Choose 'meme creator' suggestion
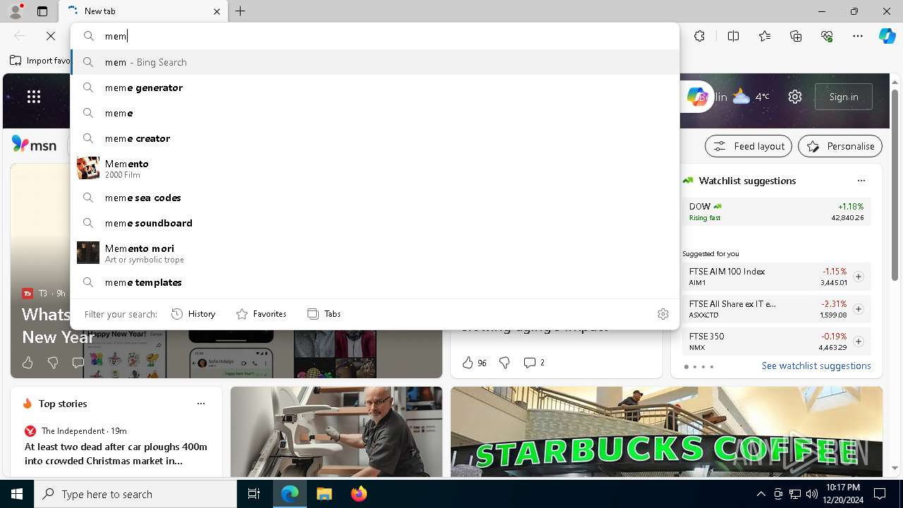 click(x=375, y=138)
